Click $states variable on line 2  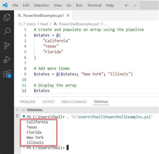click(x=42, y=35)
